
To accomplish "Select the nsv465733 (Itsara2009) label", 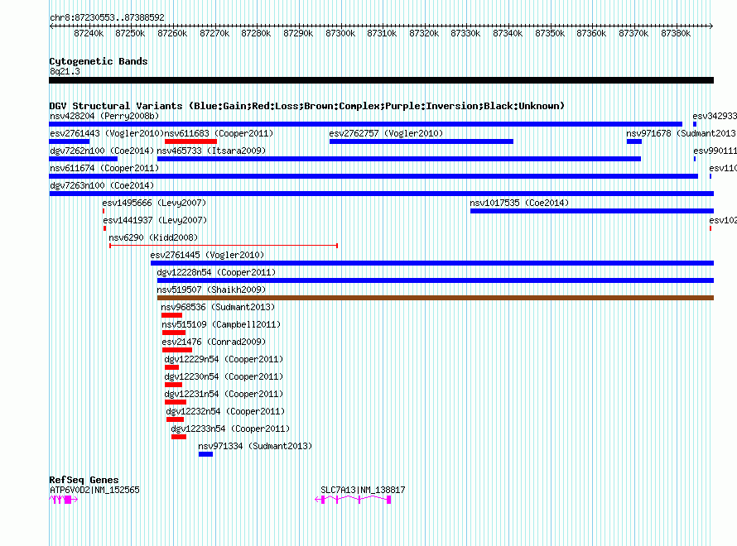I will point(211,151).
